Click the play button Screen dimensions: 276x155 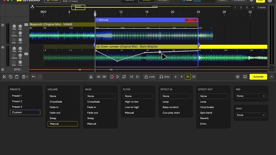[x=118, y=77]
